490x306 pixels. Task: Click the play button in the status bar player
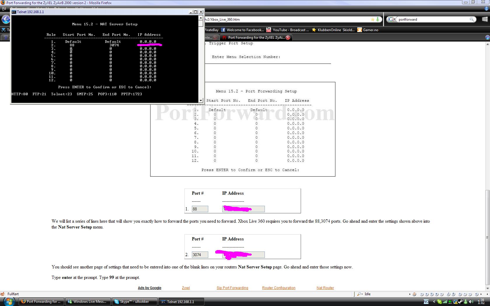pyautogui.click(x=427, y=294)
